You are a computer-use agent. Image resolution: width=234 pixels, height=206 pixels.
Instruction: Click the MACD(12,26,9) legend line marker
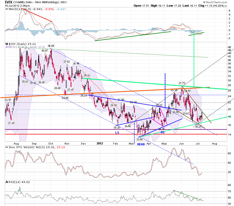point(7,9)
